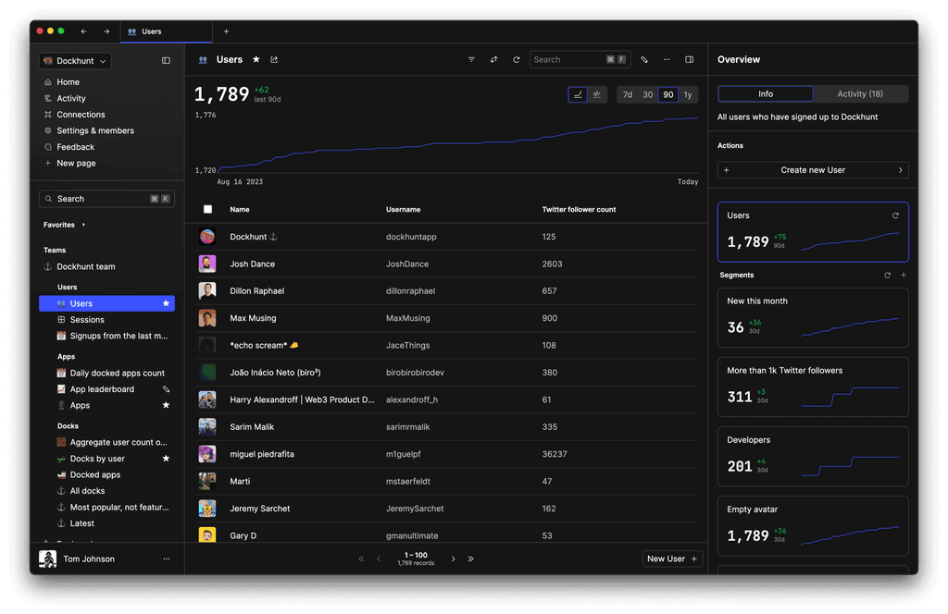Image resolution: width=948 pixels, height=614 pixels.
Task: Select the 1y time range
Action: [x=688, y=95]
